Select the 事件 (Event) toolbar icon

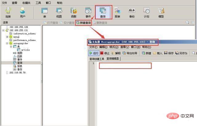[88, 12]
